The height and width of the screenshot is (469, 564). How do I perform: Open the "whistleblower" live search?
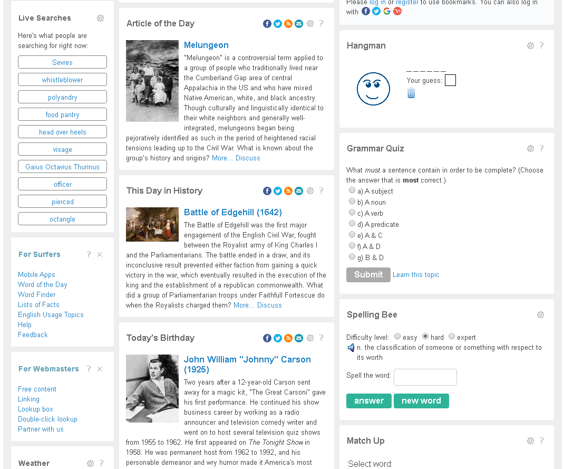click(x=62, y=80)
